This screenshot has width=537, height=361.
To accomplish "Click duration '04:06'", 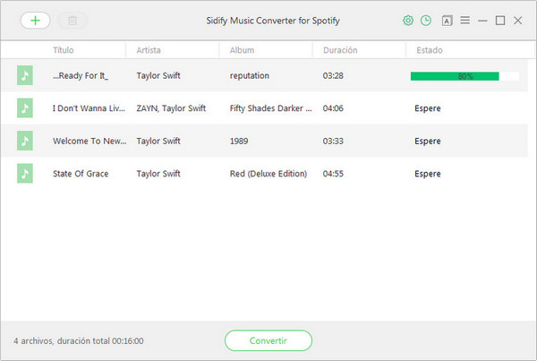I will pyautogui.click(x=333, y=108).
